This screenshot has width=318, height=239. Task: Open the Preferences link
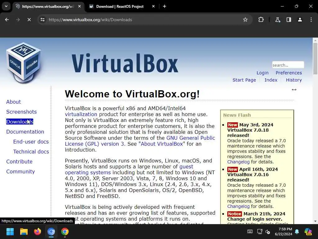[288, 73]
